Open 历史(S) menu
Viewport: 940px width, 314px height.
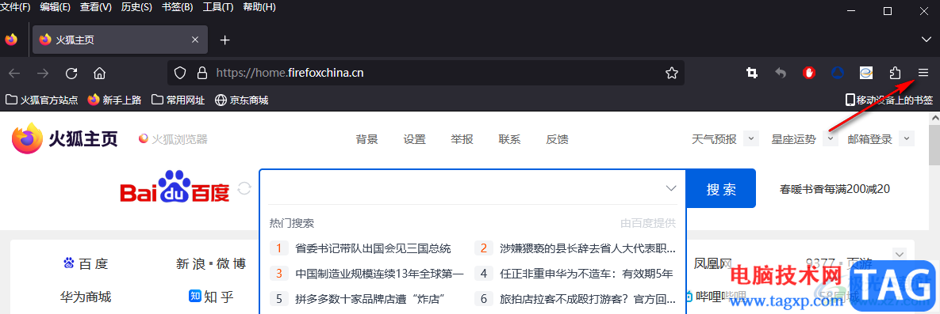coord(136,7)
